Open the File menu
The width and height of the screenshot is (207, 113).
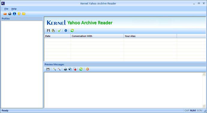pyautogui.click(x=6, y=9)
